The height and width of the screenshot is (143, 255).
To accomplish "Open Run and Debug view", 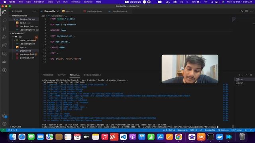I will click(4, 37).
